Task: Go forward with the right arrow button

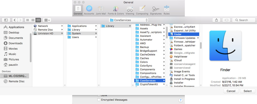Action: (20, 20)
